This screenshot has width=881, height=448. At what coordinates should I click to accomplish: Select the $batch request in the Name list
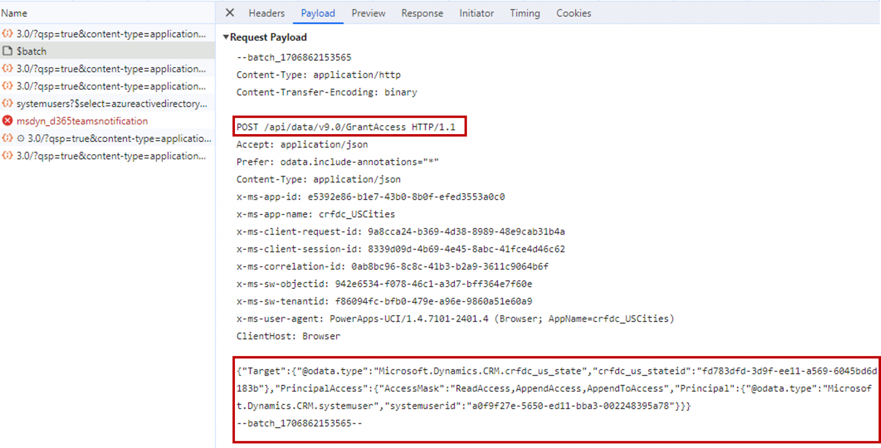32,51
